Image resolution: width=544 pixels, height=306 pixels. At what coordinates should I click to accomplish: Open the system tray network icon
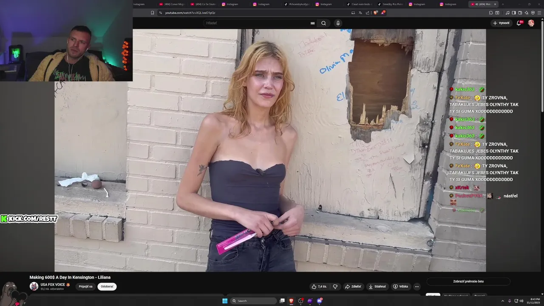coord(516,301)
